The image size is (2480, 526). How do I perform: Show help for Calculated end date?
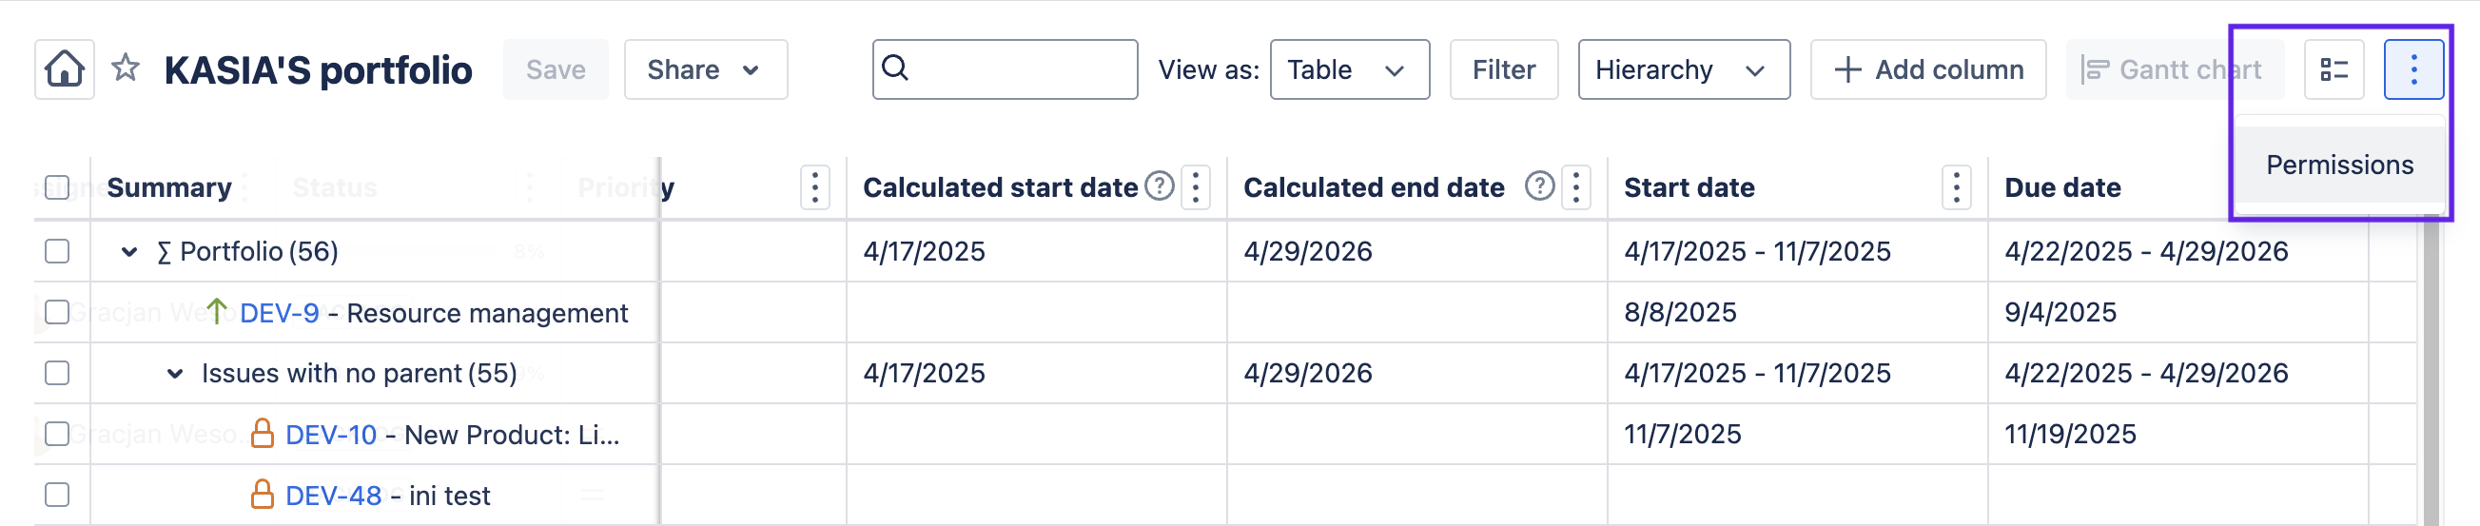(x=1538, y=185)
